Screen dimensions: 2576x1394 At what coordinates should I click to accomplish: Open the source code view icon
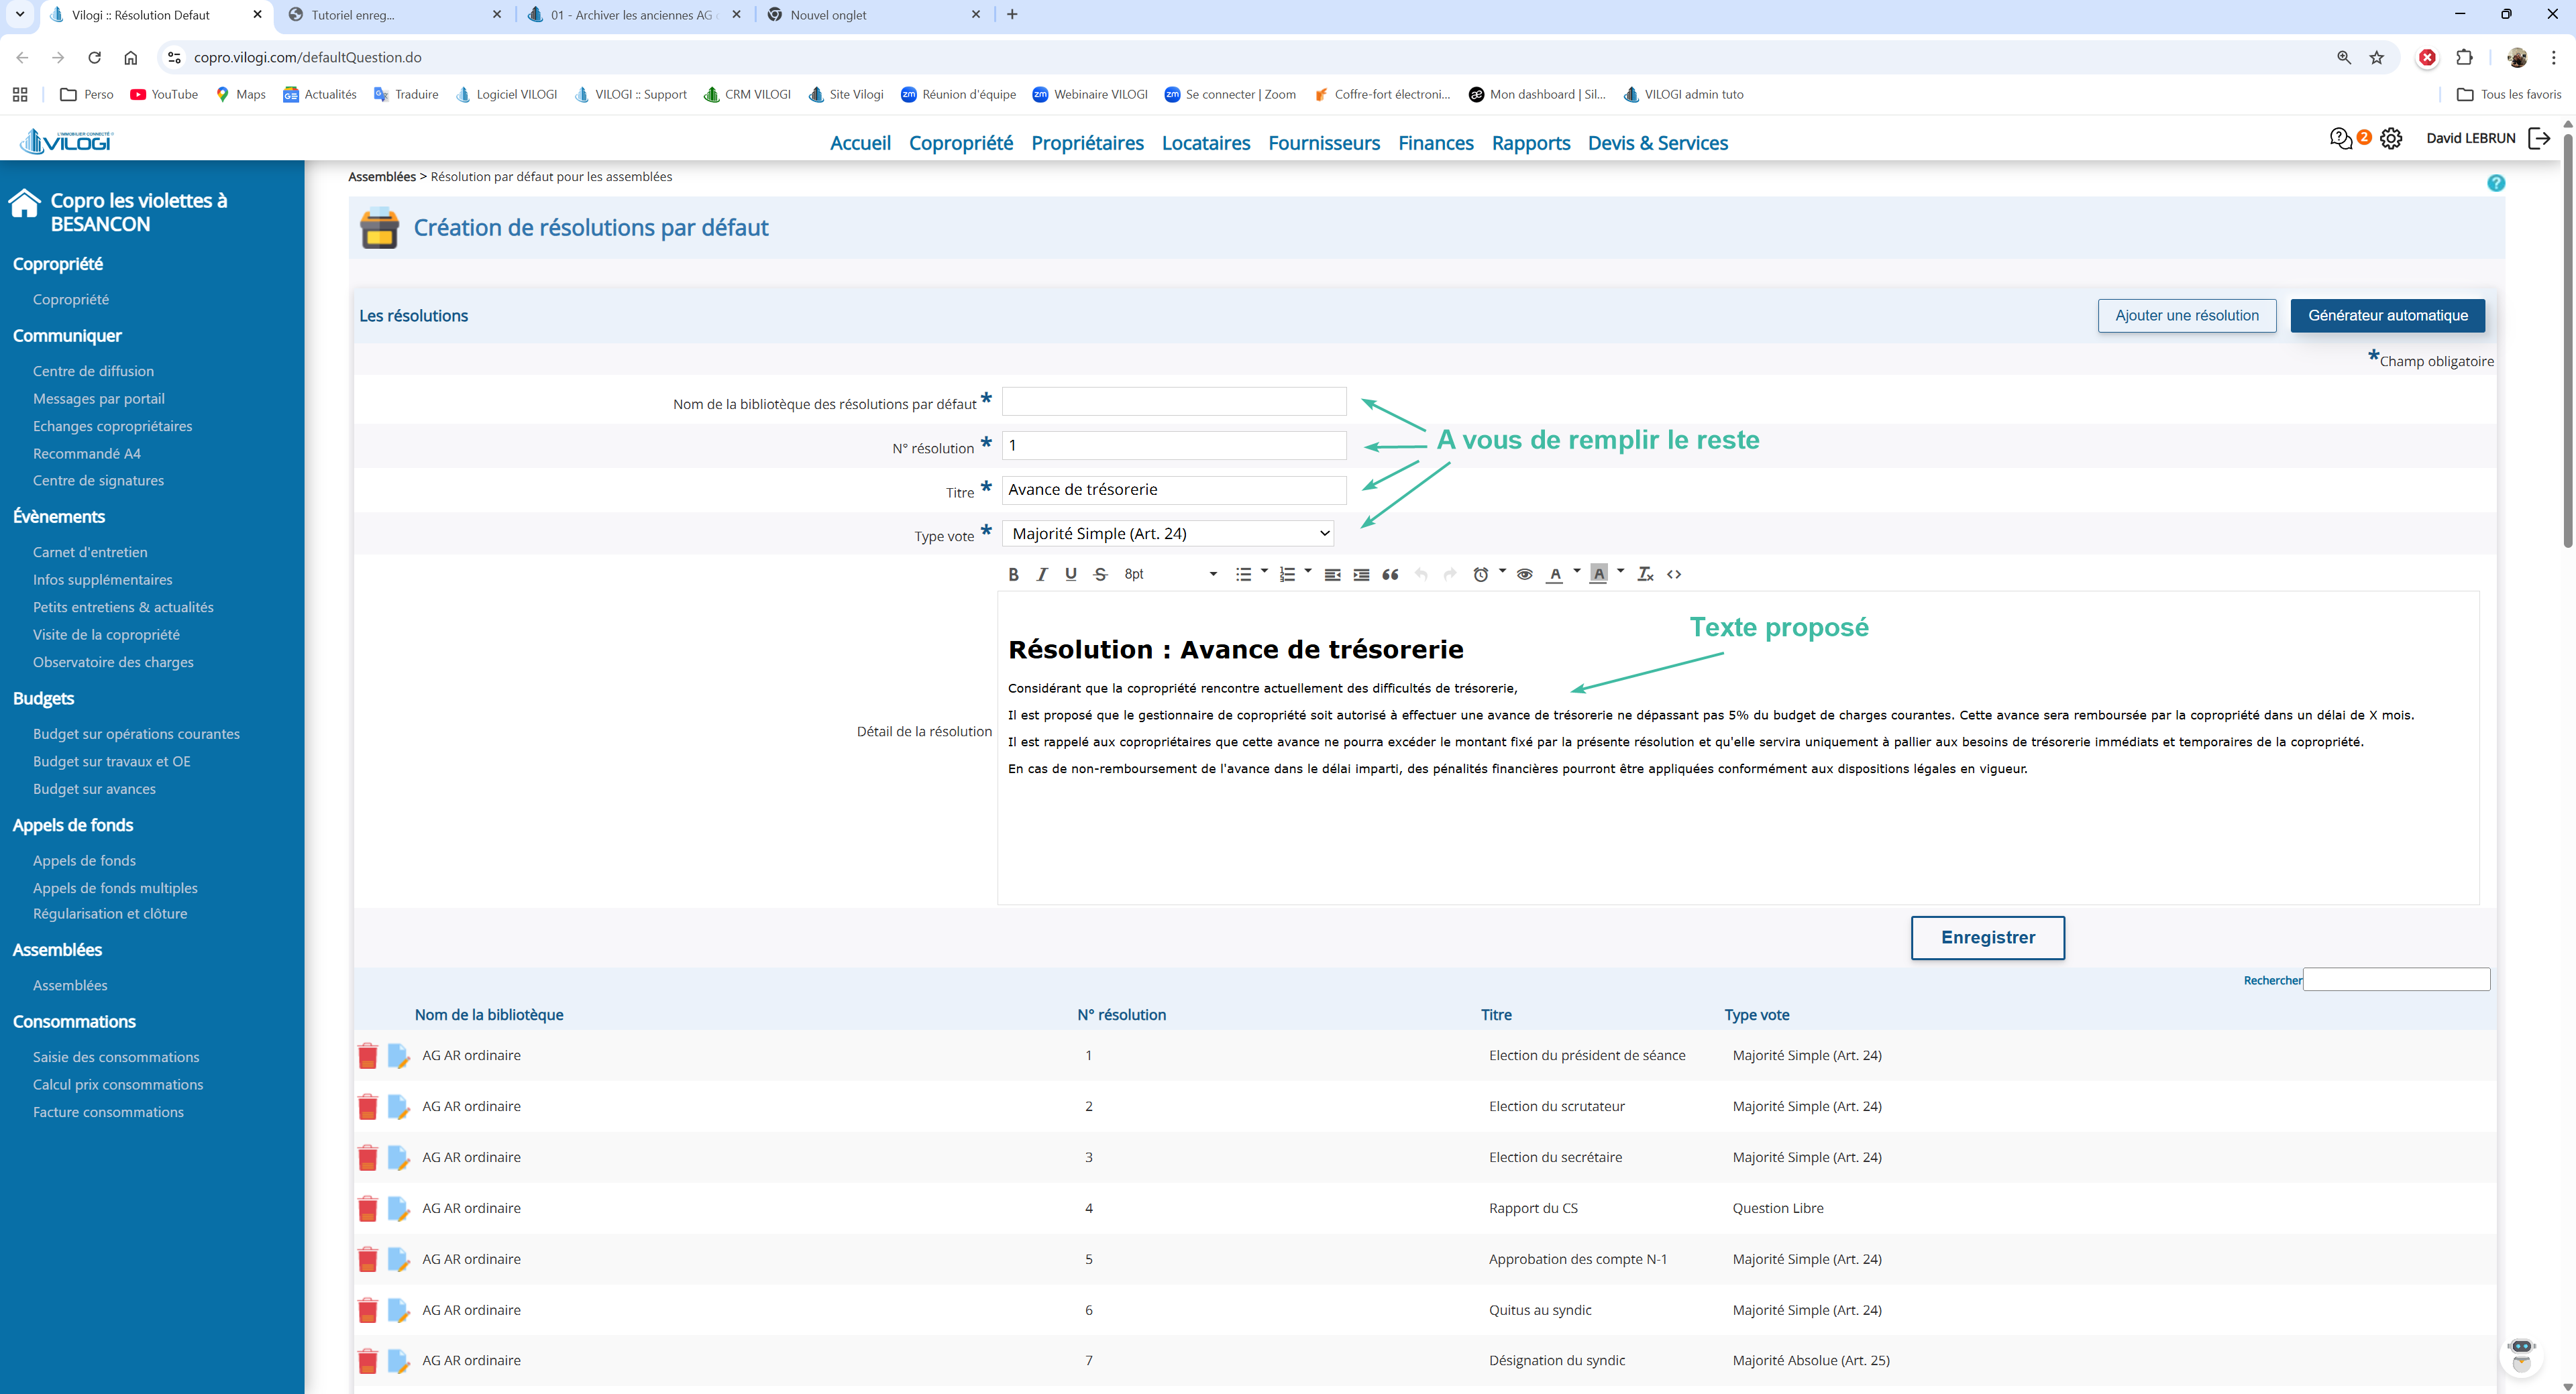click(1674, 575)
